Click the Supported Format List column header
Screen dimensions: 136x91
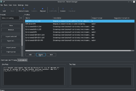coord(124,18)
